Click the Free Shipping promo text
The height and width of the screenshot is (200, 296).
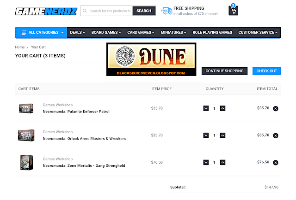195,11
